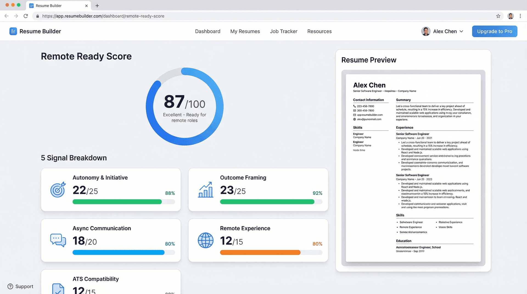Click the Resume Builder logo icon
The image size is (527, 294).
[x=13, y=31]
